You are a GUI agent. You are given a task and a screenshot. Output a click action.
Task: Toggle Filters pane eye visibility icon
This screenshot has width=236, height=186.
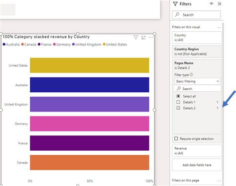[211, 3]
